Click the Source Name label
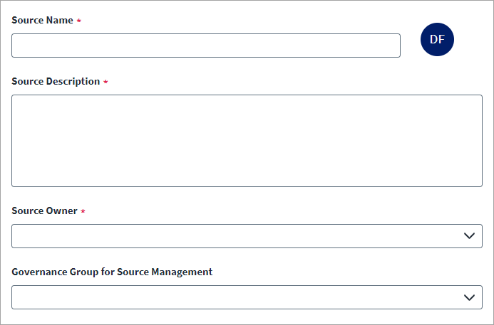 pyautogui.click(x=42, y=21)
